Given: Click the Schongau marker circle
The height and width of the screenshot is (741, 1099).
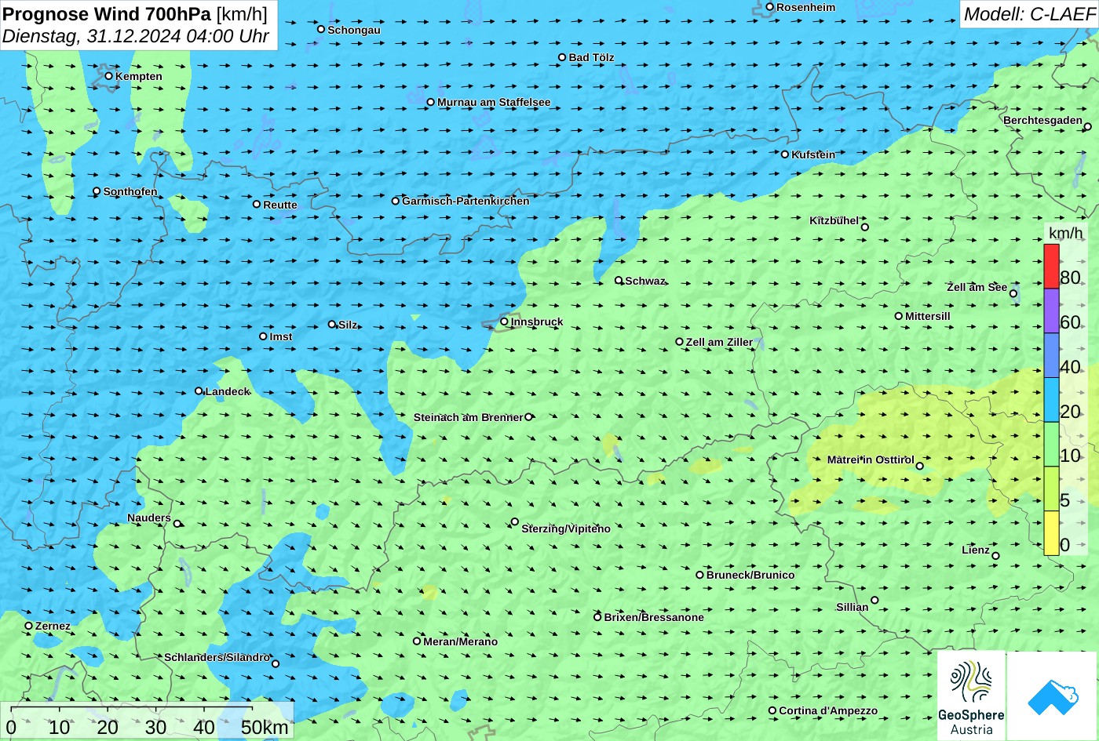Looking at the screenshot, I should [321, 29].
